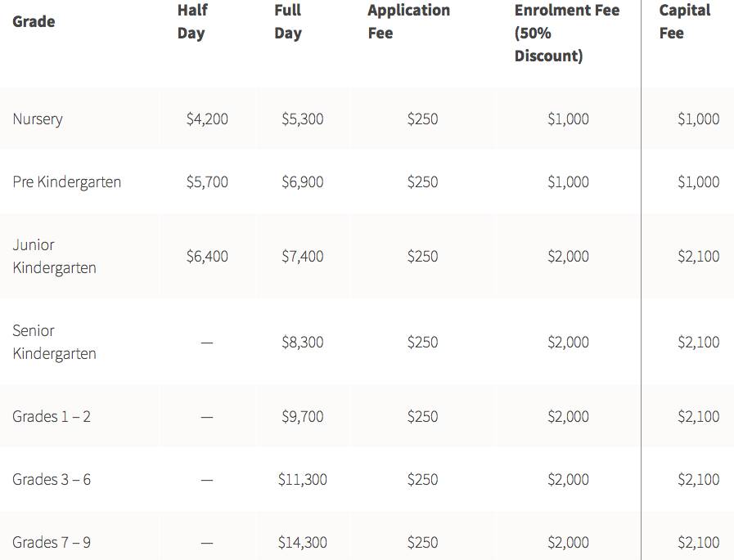The width and height of the screenshot is (734, 560).
Task: Click the Senior Kindergarten row label
Action: 54,343
